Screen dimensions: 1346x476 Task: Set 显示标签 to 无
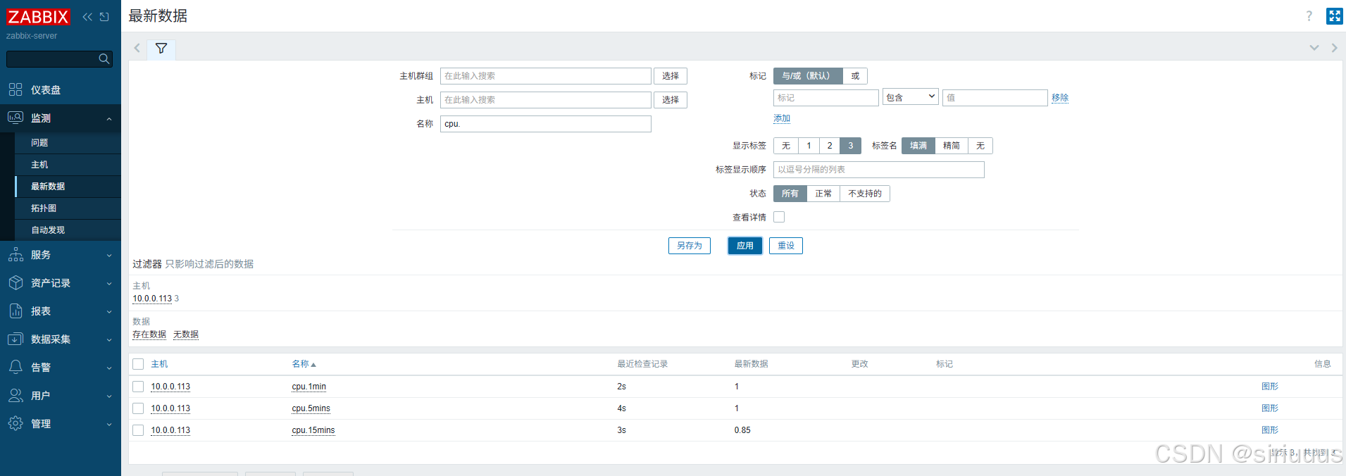point(786,146)
